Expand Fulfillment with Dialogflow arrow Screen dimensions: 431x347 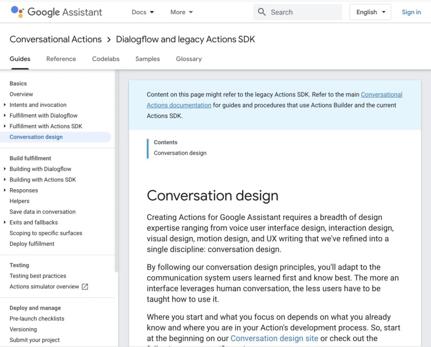click(4, 115)
